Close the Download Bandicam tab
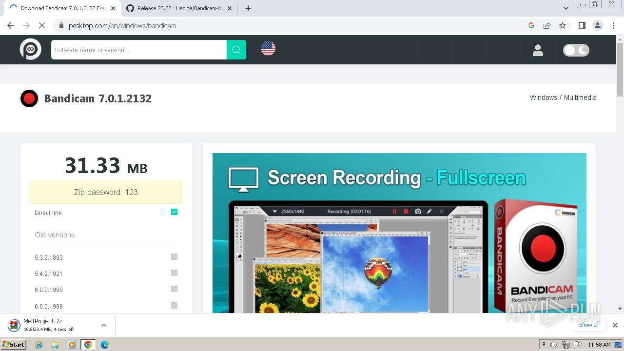 (113, 8)
